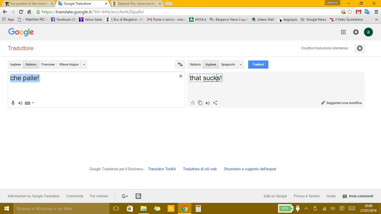
Task: Select Inglese as source language
Action: pos(16,64)
